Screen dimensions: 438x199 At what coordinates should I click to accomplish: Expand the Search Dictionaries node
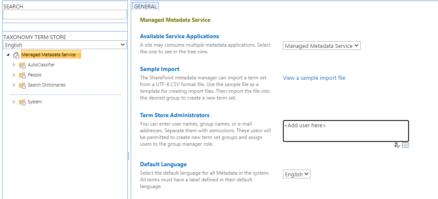14,85
